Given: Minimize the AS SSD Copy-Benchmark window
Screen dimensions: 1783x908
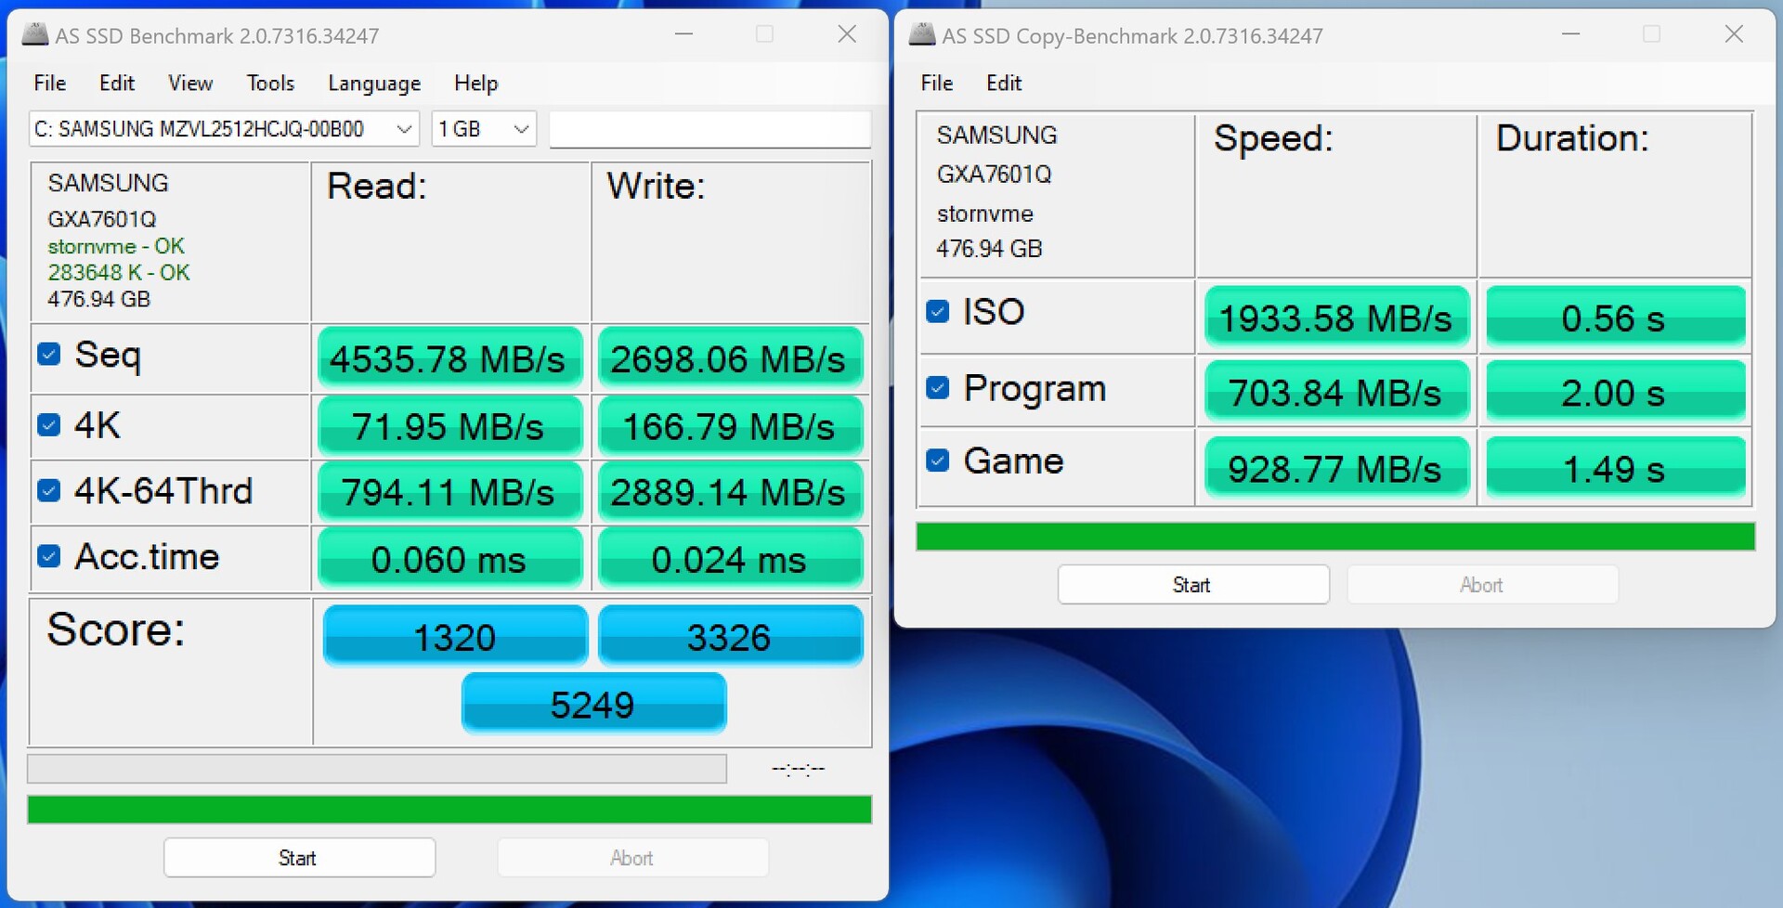Looking at the screenshot, I should point(1570,34).
